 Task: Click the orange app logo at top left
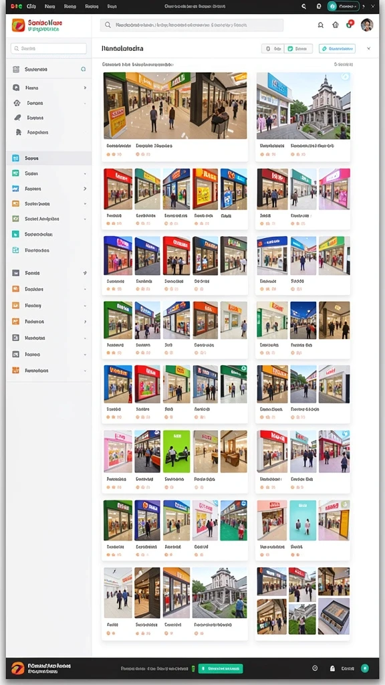pos(18,25)
